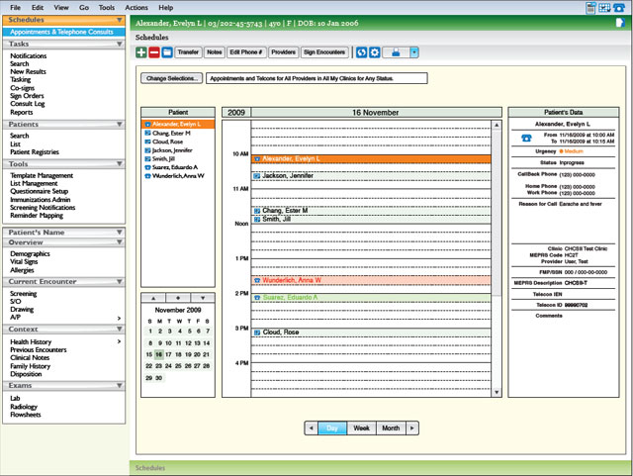
Task: Collapse the Tools sidebar section
Action: 120,163
